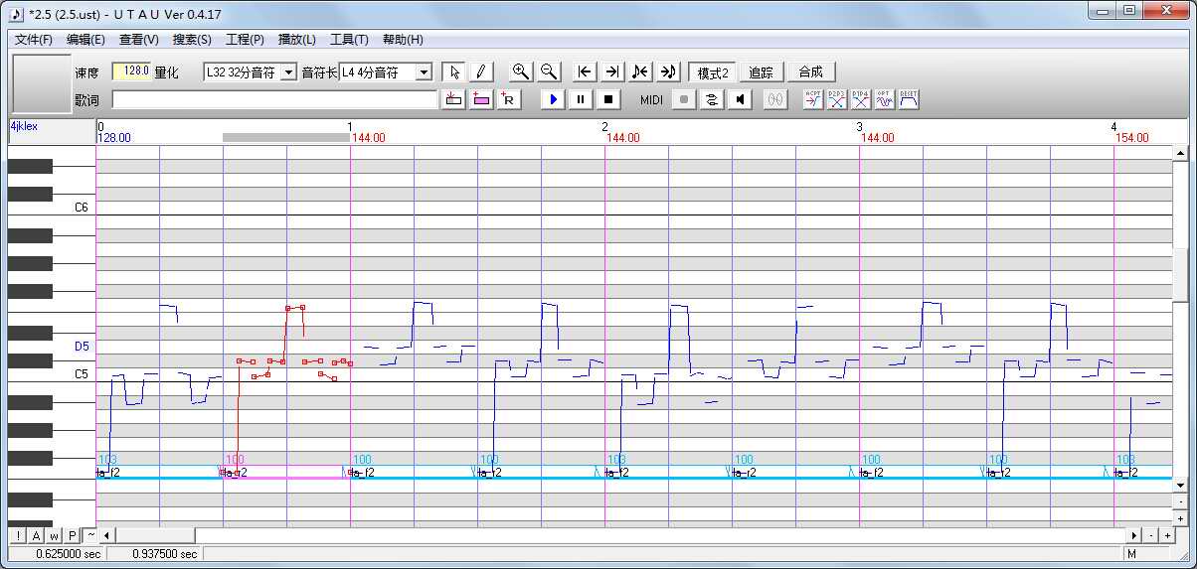
Task: Click the horizontal zoom minus button
Action: coord(1152,535)
